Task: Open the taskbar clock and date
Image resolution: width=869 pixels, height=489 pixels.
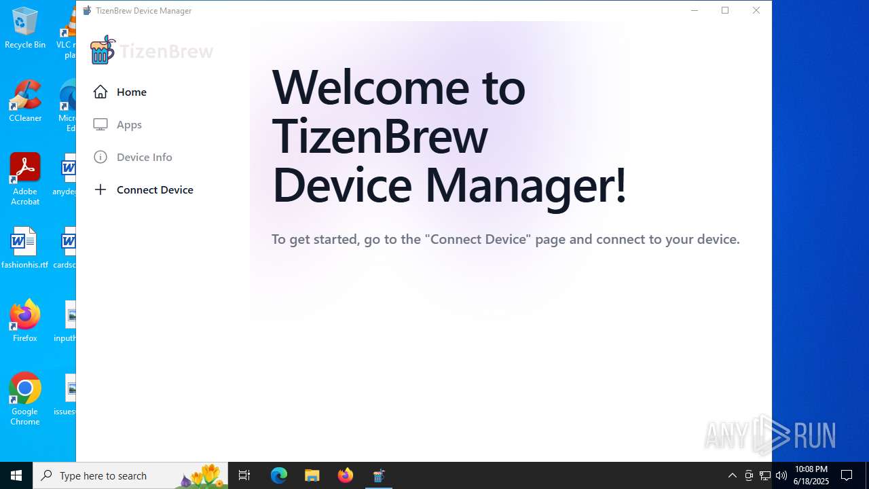Action: (811, 475)
